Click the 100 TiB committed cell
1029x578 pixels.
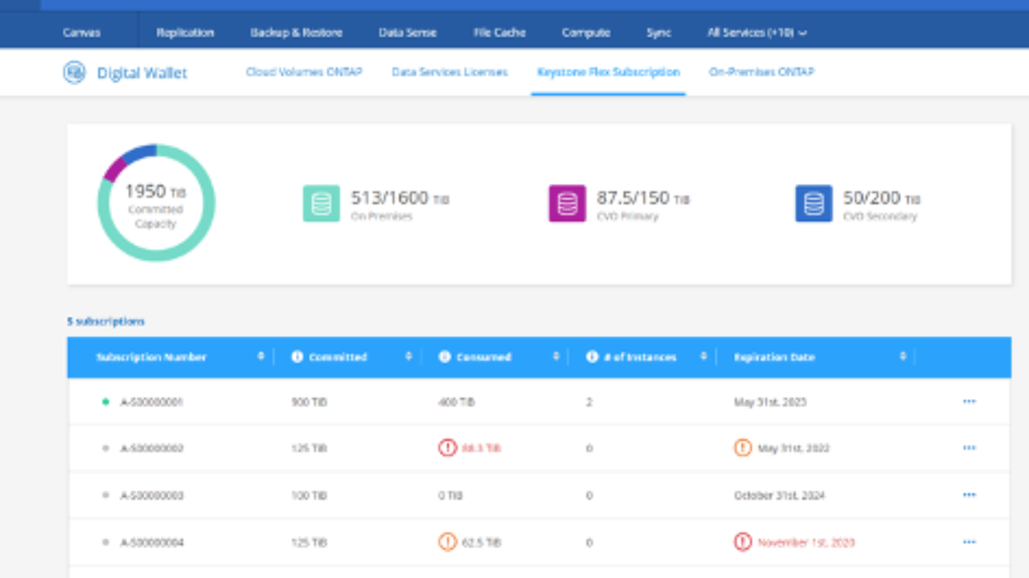pyautogui.click(x=309, y=495)
